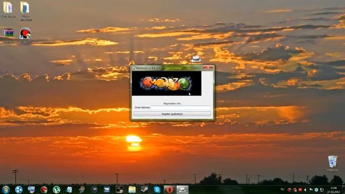345x194 pixels.
Task: Click the colorful graffiti logo banner image
Action: pyautogui.click(x=167, y=84)
